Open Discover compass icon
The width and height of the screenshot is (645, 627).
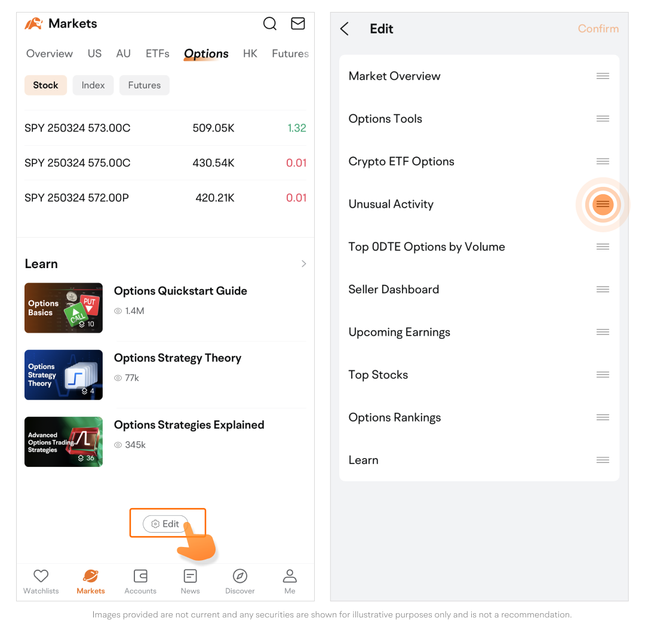(240, 576)
